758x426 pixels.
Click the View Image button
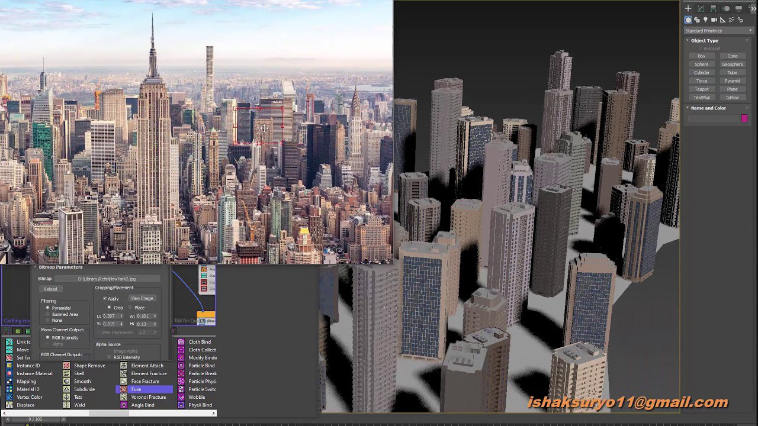[142, 298]
